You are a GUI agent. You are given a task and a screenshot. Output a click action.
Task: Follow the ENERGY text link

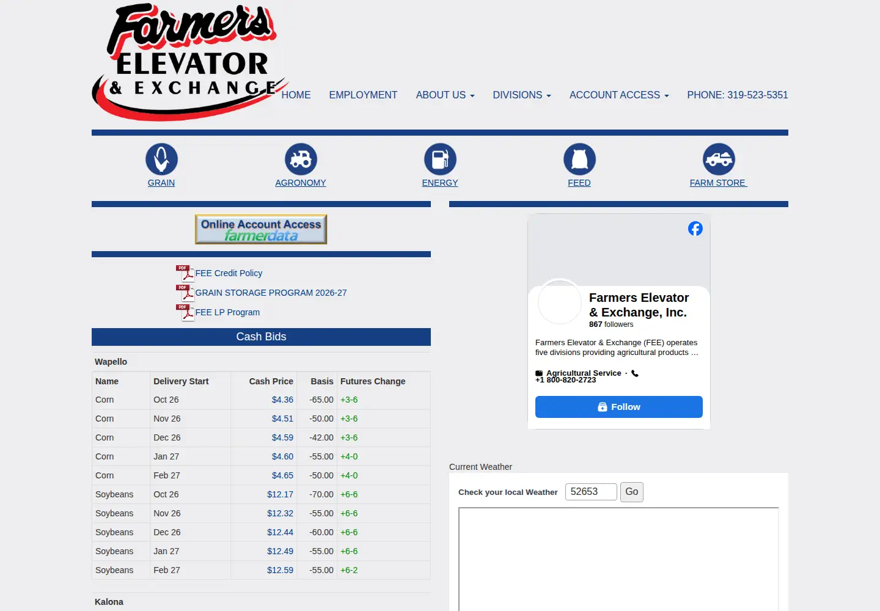tap(440, 183)
